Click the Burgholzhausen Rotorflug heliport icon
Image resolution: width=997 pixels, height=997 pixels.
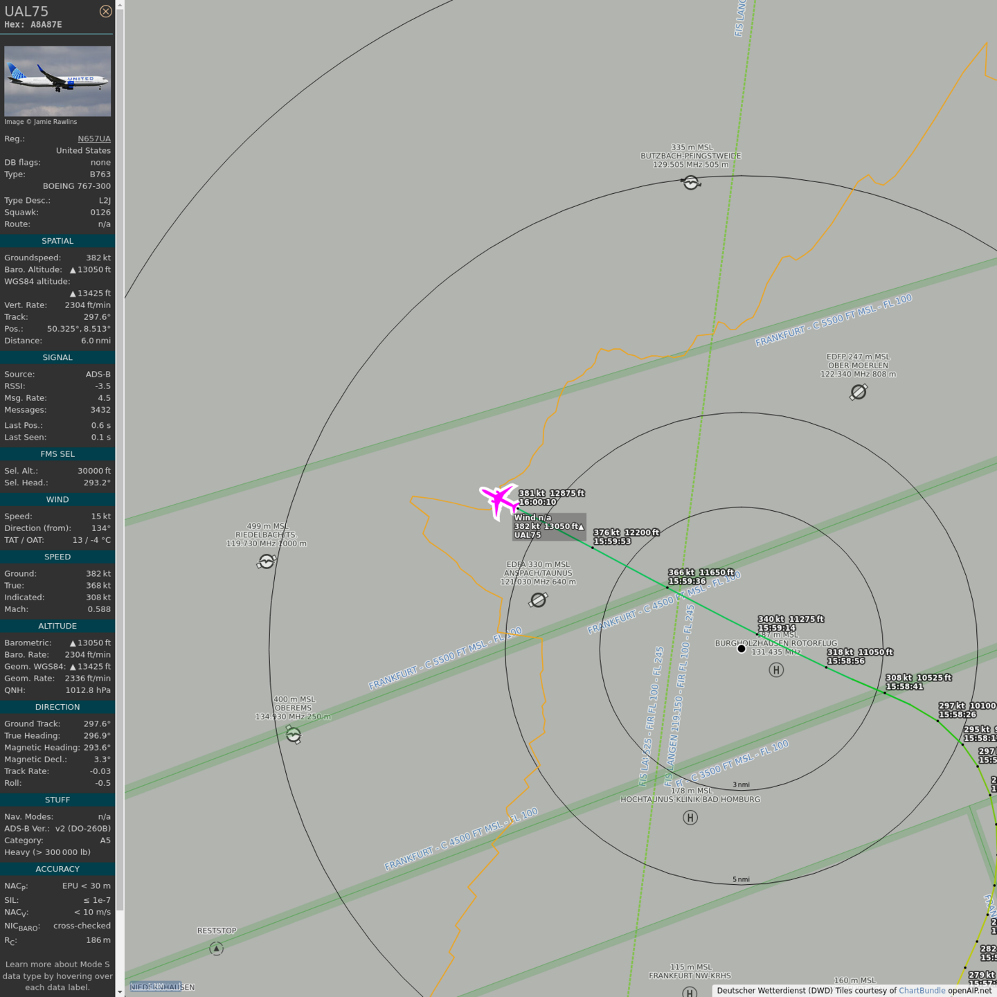(x=776, y=670)
